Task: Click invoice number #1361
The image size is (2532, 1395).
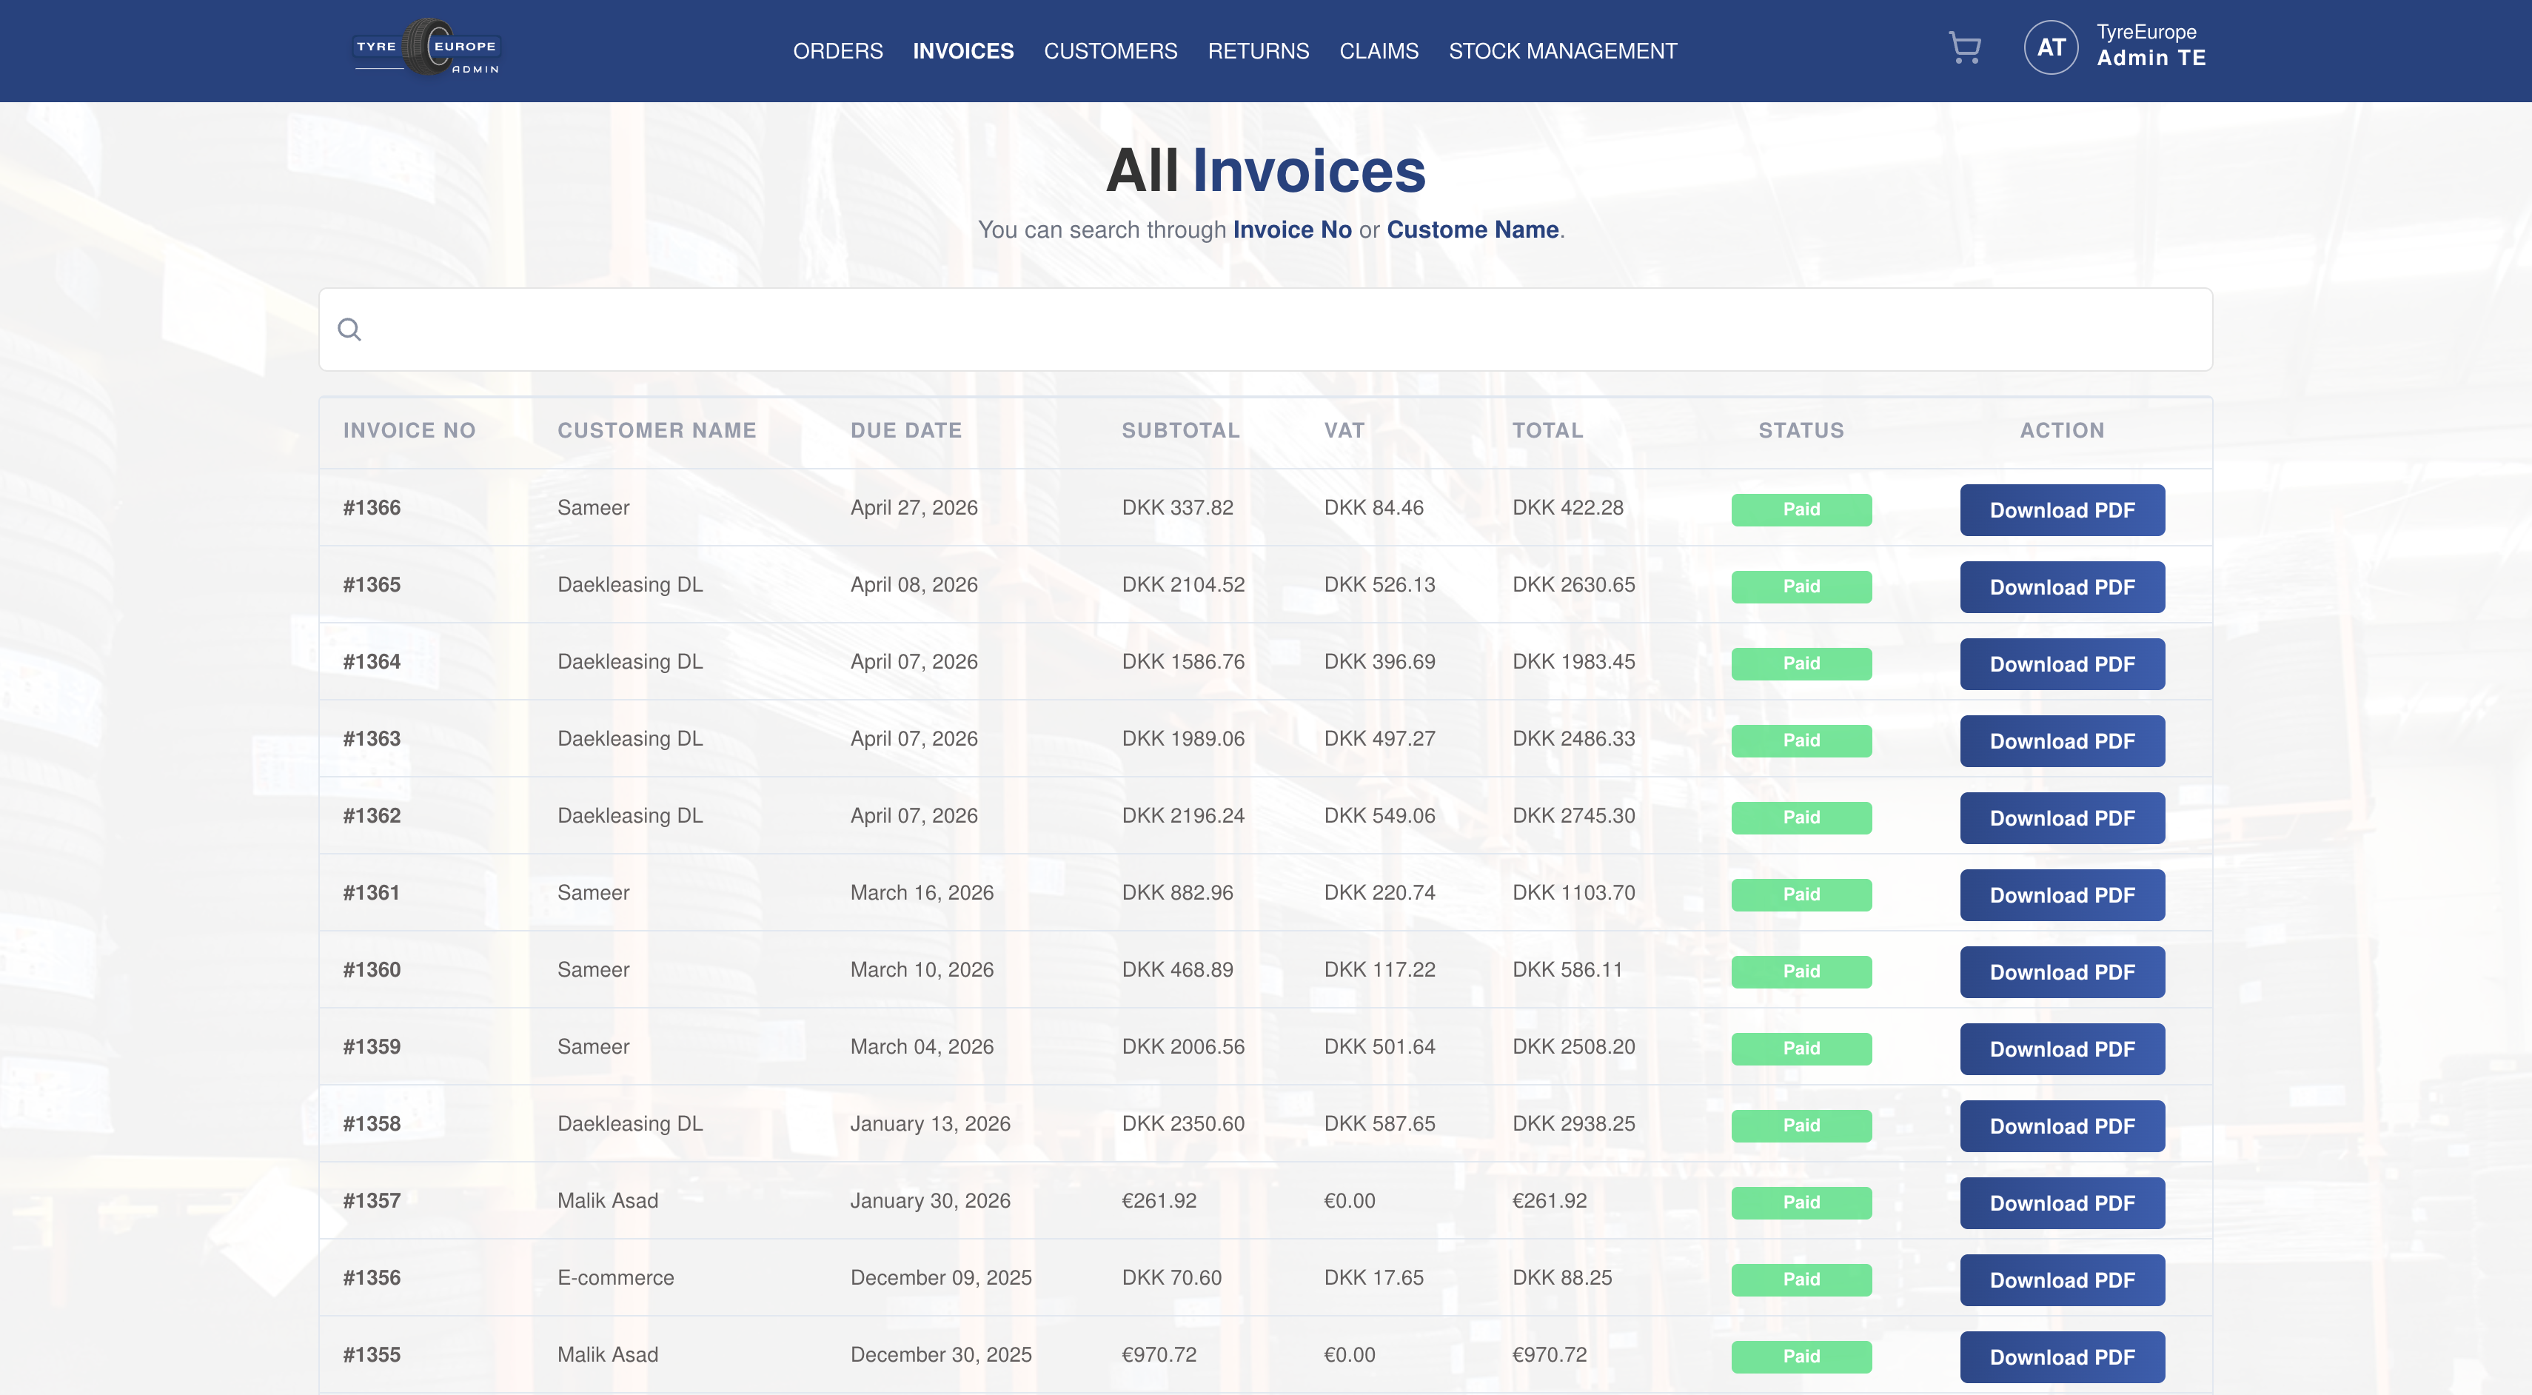Action: 372,893
